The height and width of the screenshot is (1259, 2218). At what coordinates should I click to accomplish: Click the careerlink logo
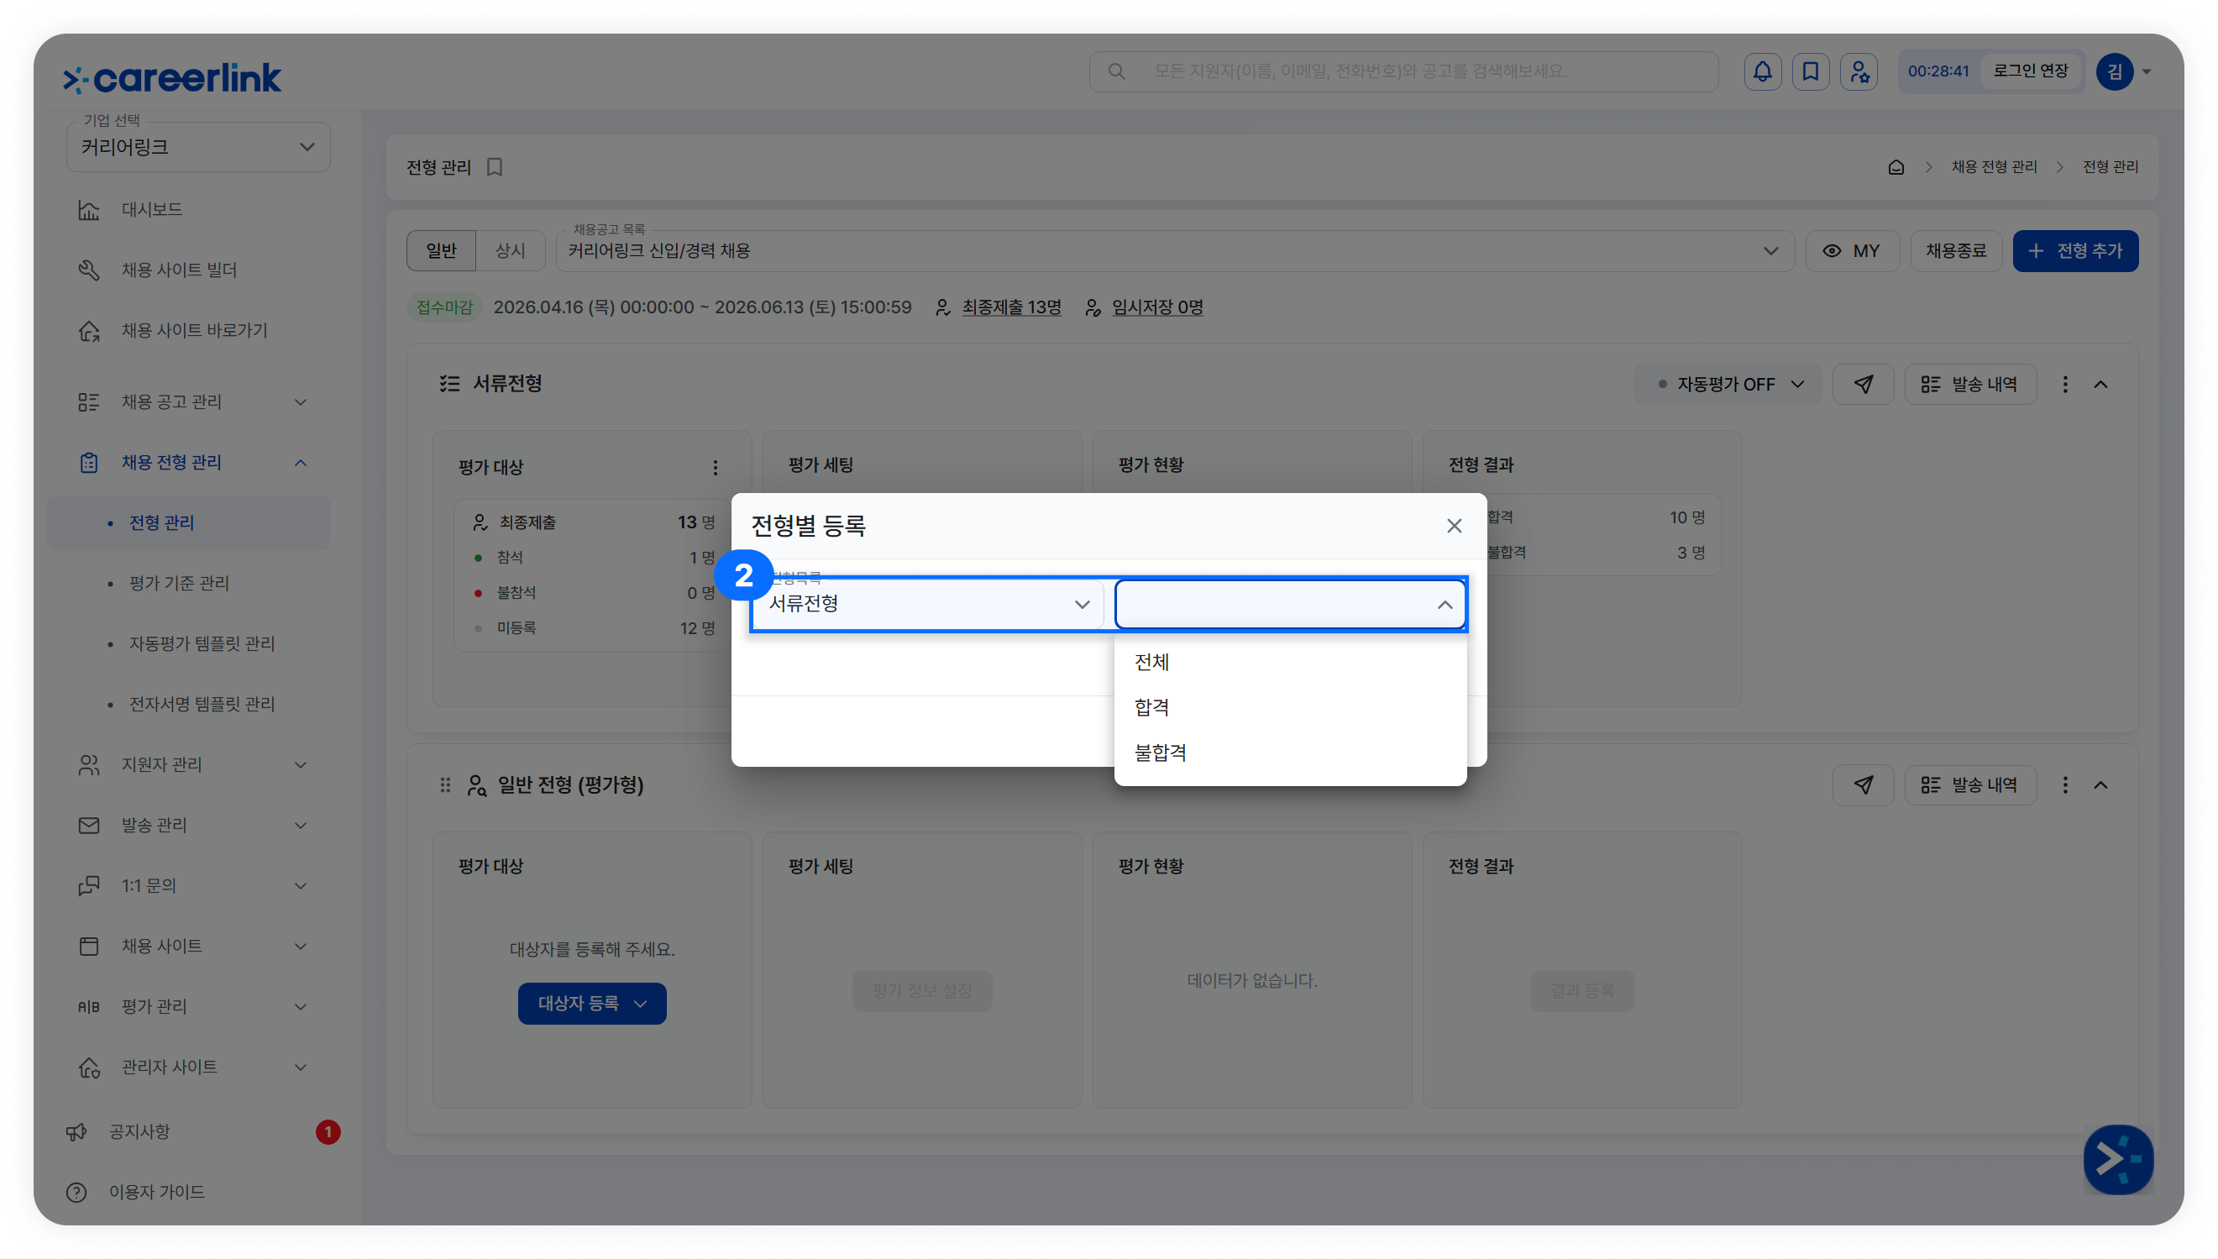coord(172,78)
